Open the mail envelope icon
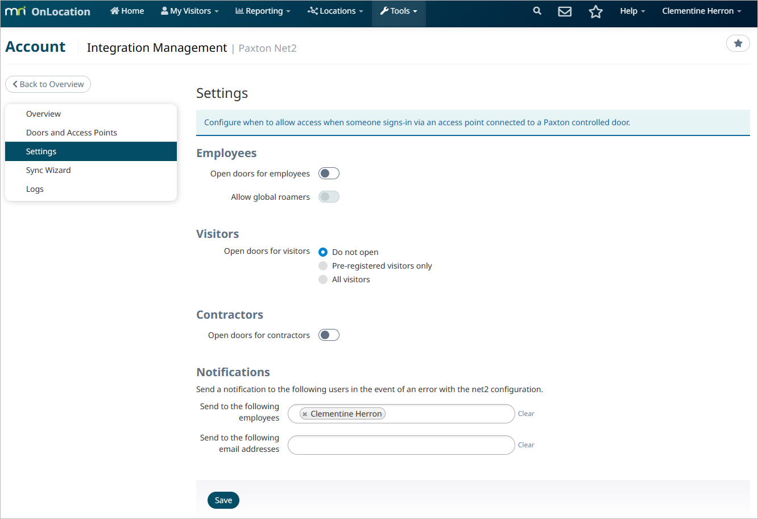758x519 pixels. pyautogui.click(x=565, y=11)
